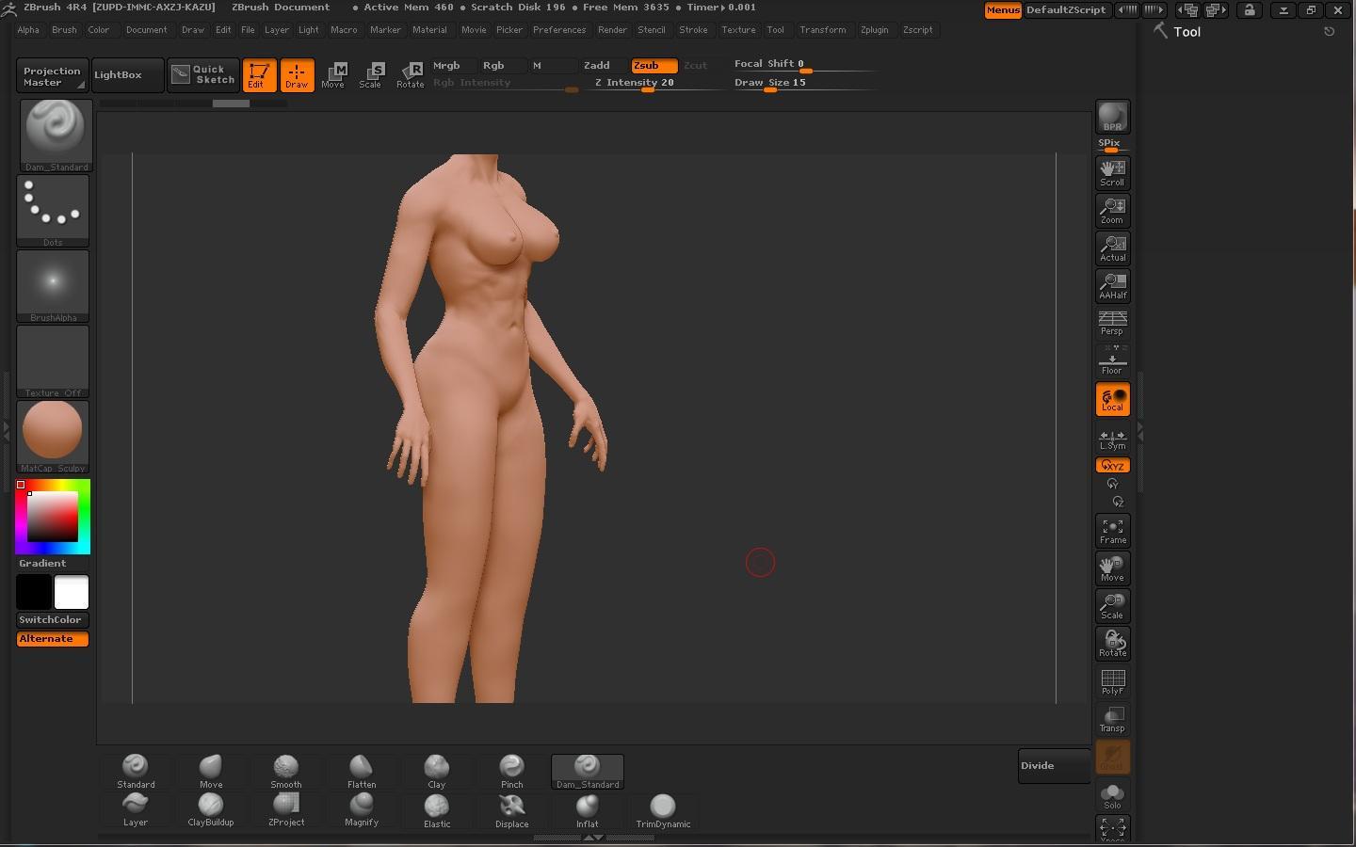Viewport: 1356px width, 847px height.
Task: Open the Transform menu
Action: click(x=823, y=30)
